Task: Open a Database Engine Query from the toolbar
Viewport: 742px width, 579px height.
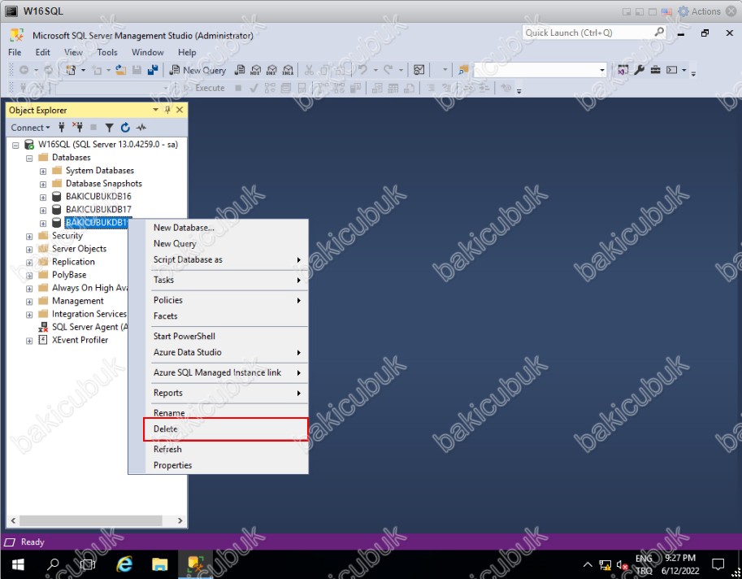Action: click(240, 70)
